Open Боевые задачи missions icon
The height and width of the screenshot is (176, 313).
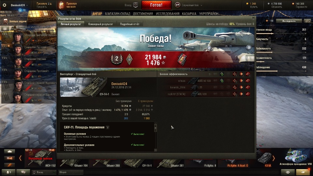tap(6, 21)
